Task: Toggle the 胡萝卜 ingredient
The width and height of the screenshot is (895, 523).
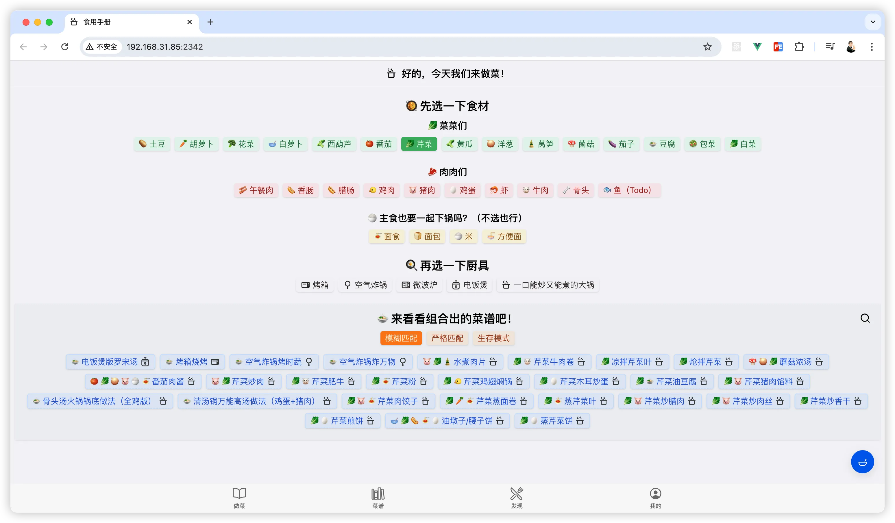Action: click(x=196, y=144)
